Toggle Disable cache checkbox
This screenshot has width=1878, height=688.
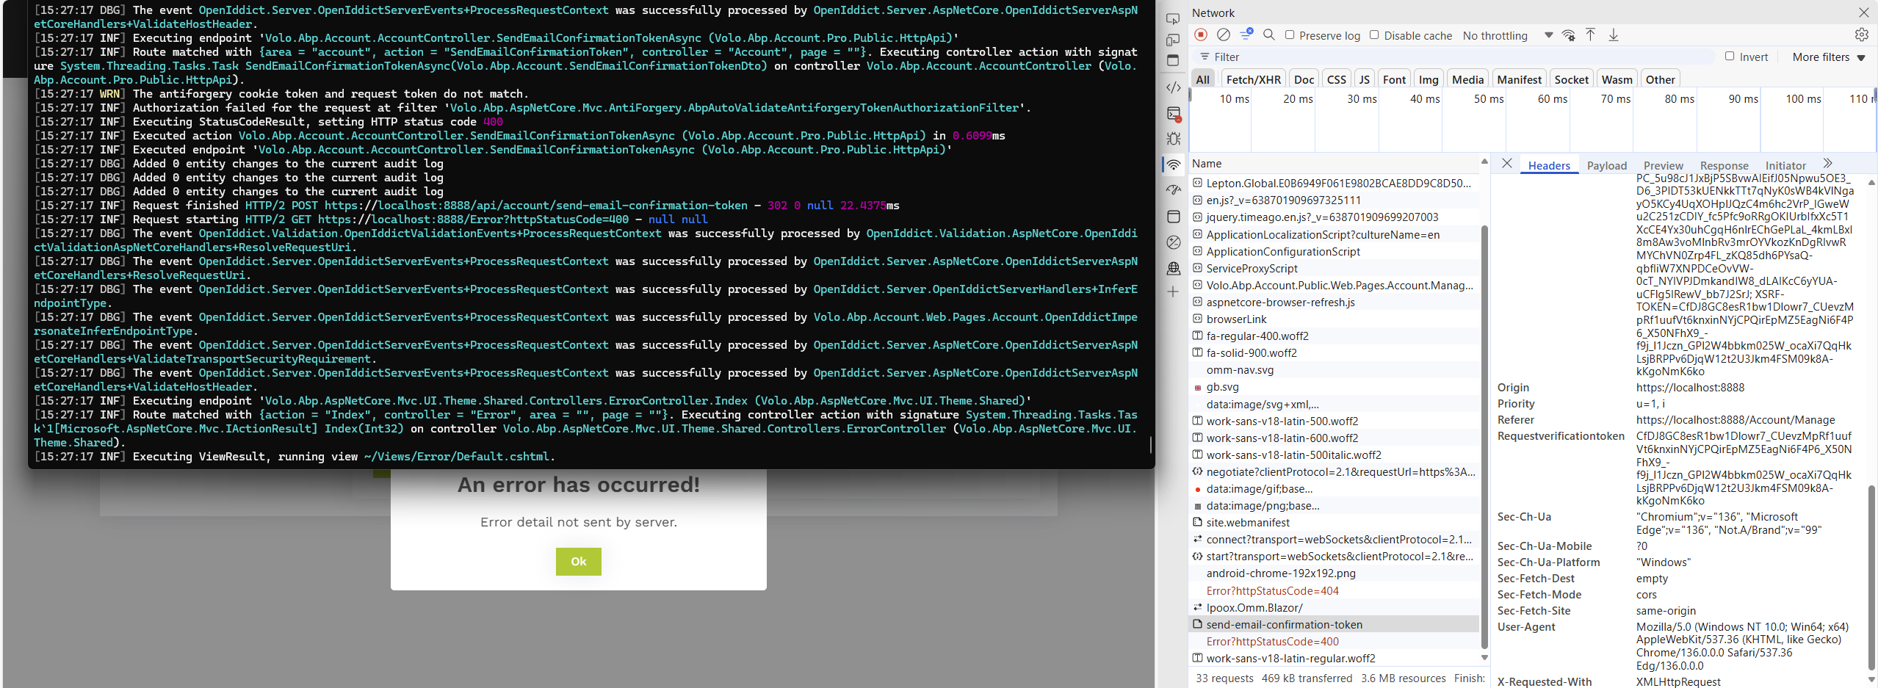click(x=1374, y=35)
